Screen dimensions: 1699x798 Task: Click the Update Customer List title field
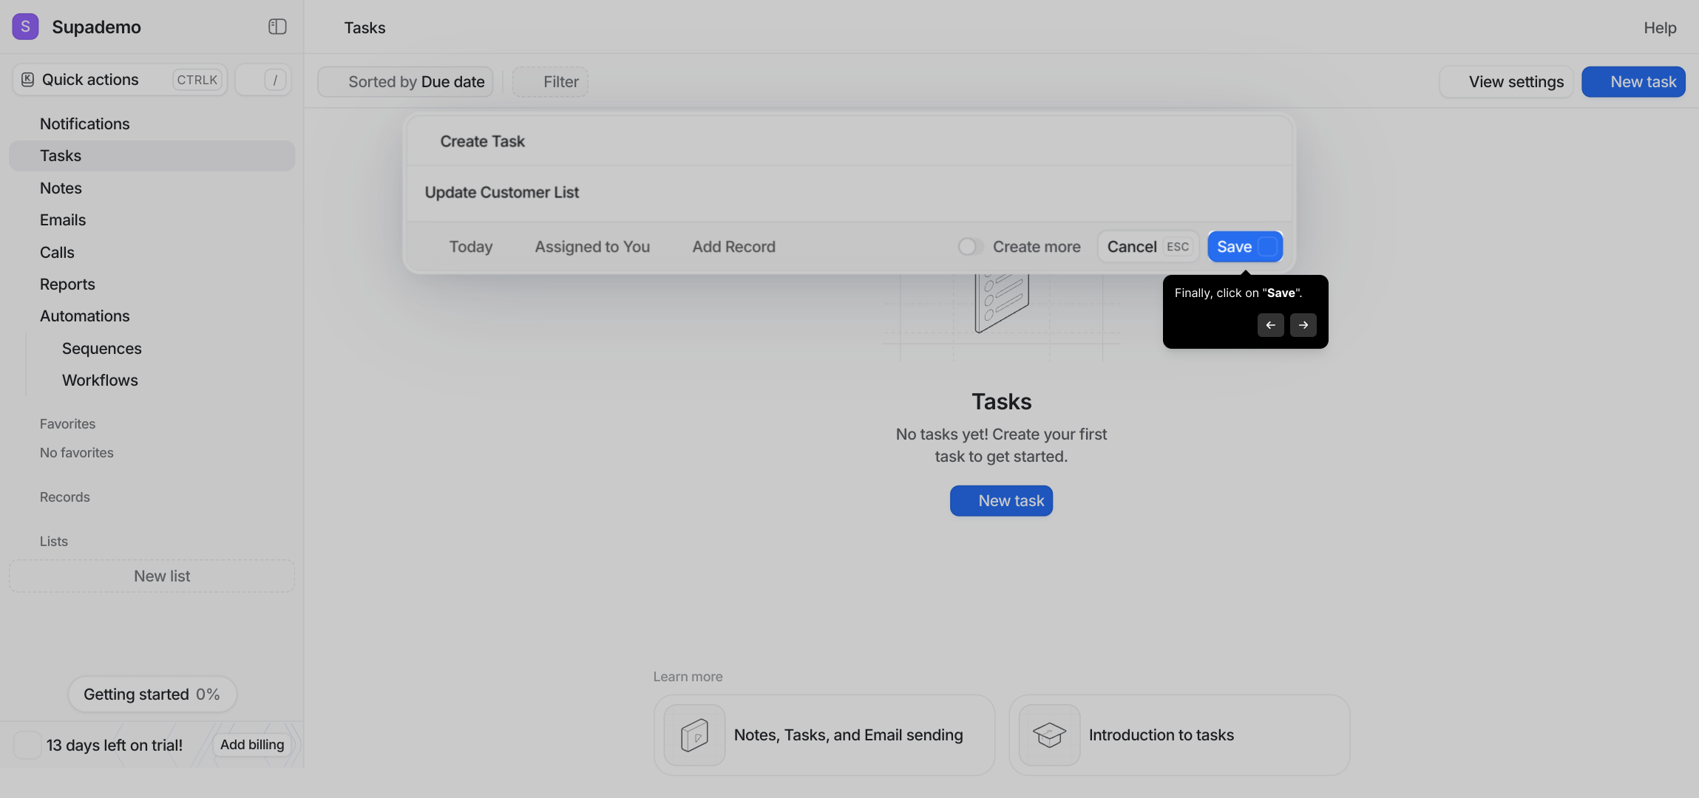pyautogui.click(x=849, y=193)
